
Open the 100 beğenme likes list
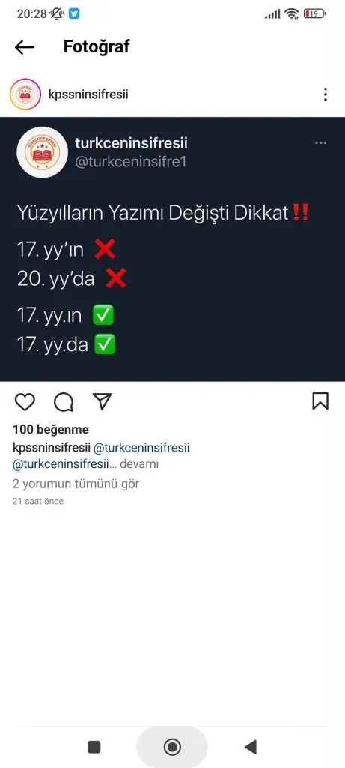51,430
